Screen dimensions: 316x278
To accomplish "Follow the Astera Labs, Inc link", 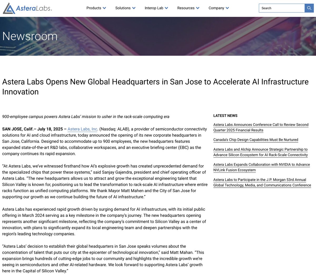I will [82, 129].
